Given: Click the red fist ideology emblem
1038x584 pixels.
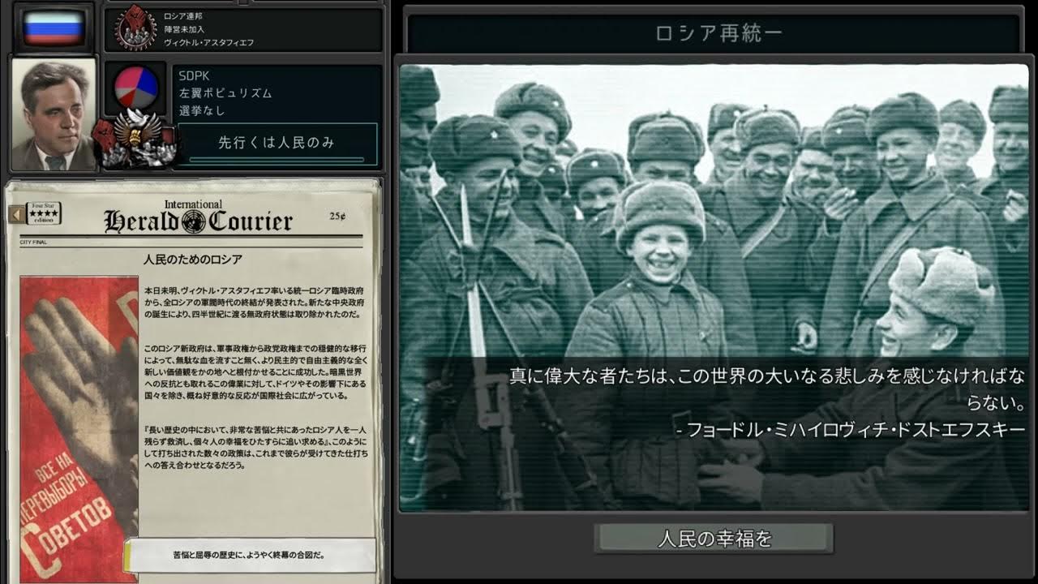Looking at the screenshot, I should [136, 29].
